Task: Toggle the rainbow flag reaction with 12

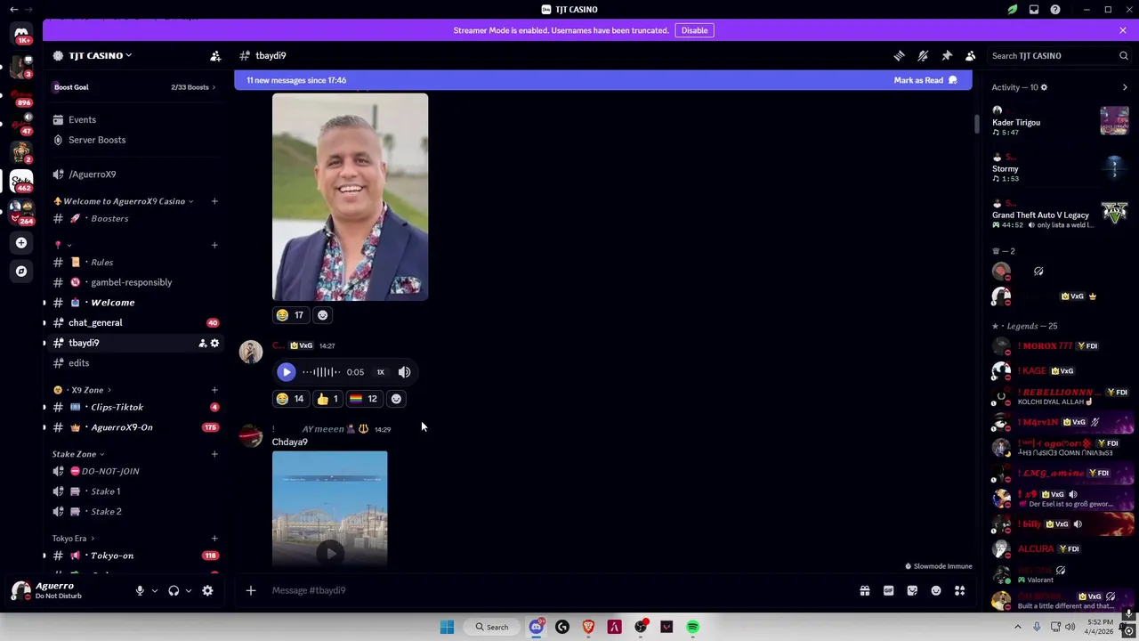Action: [x=364, y=399]
